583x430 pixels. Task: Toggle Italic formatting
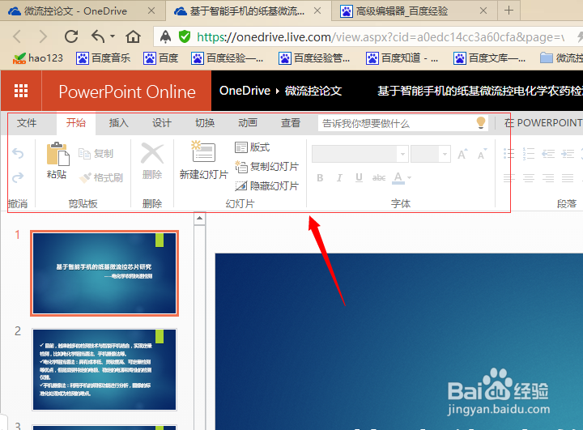(339, 178)
